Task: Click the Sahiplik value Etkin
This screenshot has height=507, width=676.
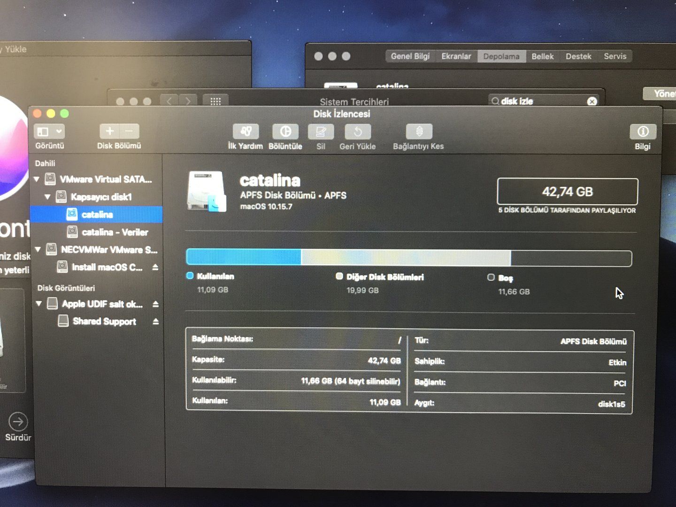Action: [x=617, y=362]
